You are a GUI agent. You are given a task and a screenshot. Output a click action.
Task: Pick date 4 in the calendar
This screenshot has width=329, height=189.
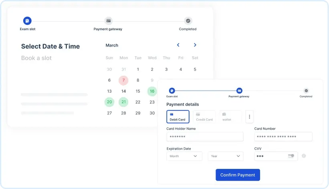pyautogui.click(x=181, y=69)
